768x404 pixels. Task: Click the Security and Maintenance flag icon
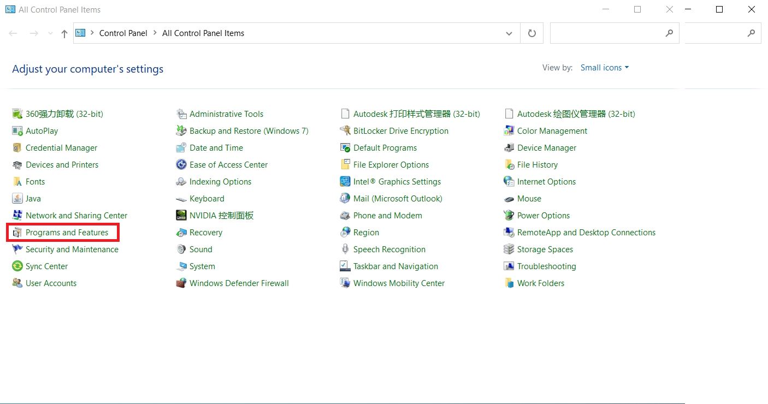click(x=17, y=249)
